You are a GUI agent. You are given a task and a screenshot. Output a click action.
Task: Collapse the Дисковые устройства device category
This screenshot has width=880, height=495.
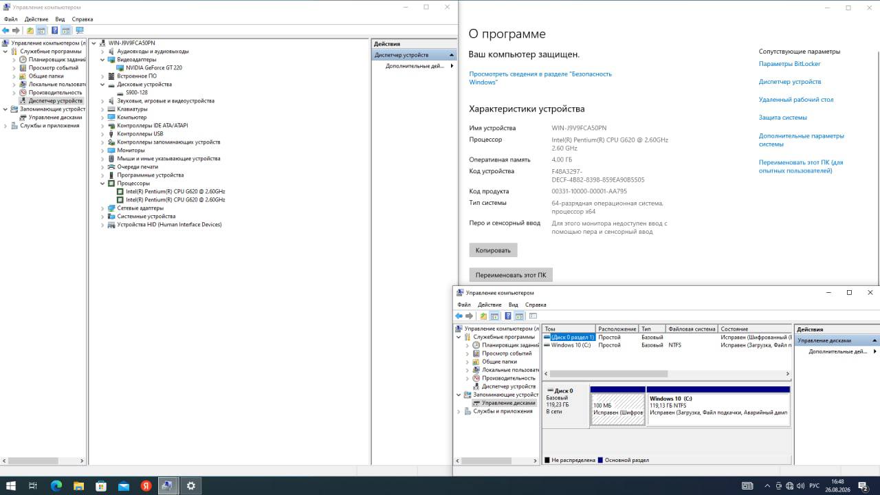point(103,85)
